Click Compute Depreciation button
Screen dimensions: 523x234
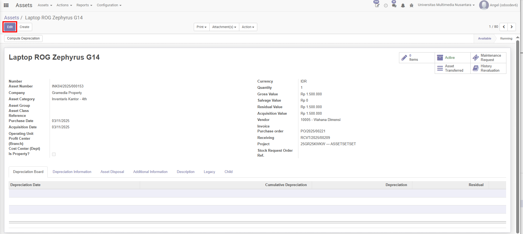[x=23, y=38]
